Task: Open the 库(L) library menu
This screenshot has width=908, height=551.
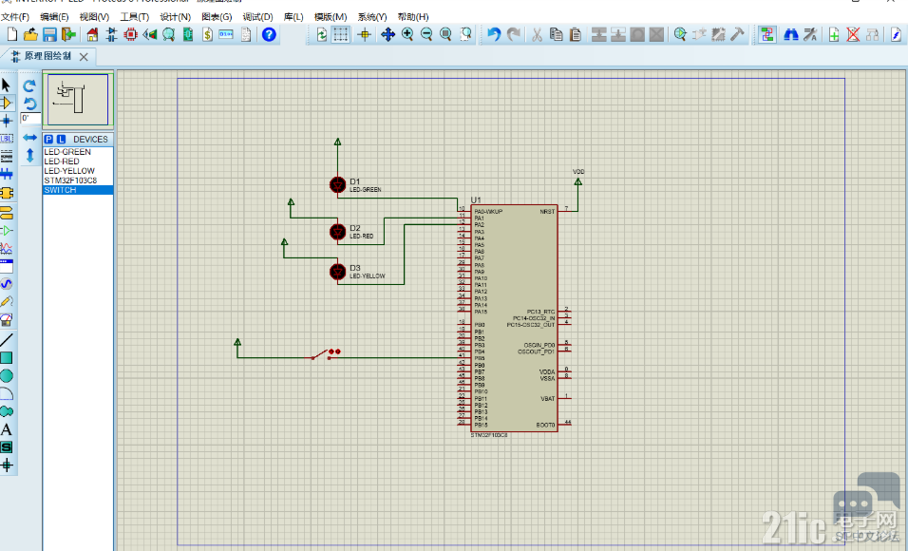Action: pos(293,17)
